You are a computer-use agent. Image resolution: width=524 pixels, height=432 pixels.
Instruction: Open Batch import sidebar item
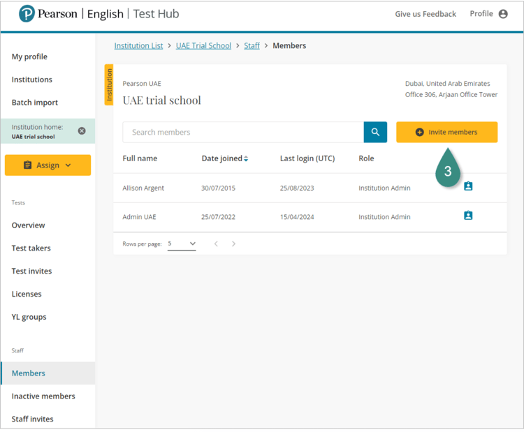click(35, 102)
